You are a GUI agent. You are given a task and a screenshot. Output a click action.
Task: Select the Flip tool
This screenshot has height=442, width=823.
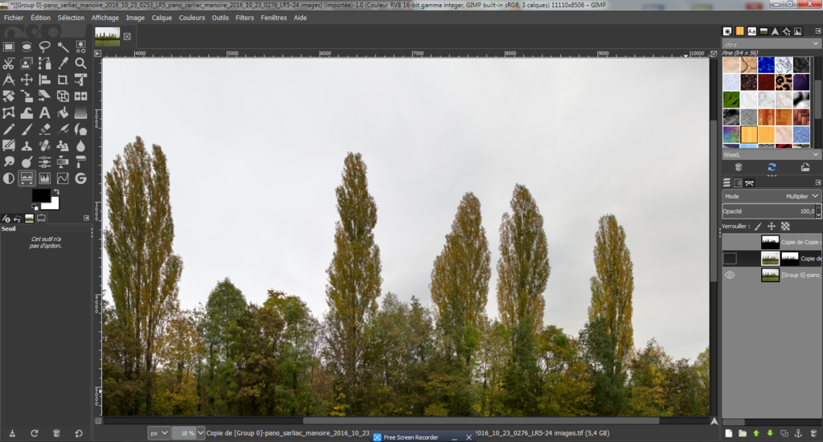pos(80,96)
